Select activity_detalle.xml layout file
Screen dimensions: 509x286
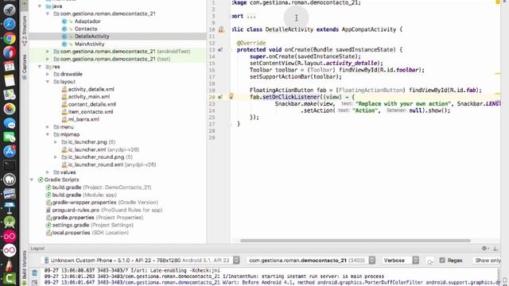(91, 89)
